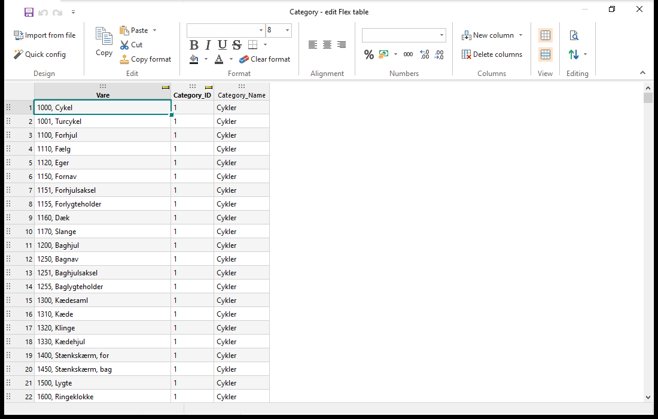
Task: Align text left
Action: [x=313, y=44]
